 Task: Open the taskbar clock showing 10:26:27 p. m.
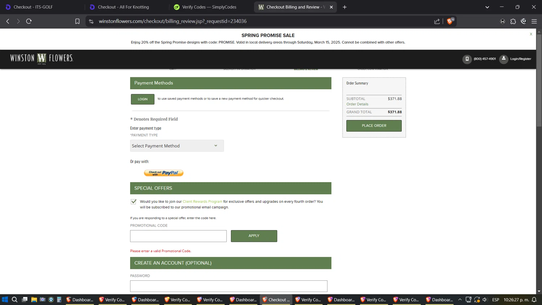pos(516,300)
